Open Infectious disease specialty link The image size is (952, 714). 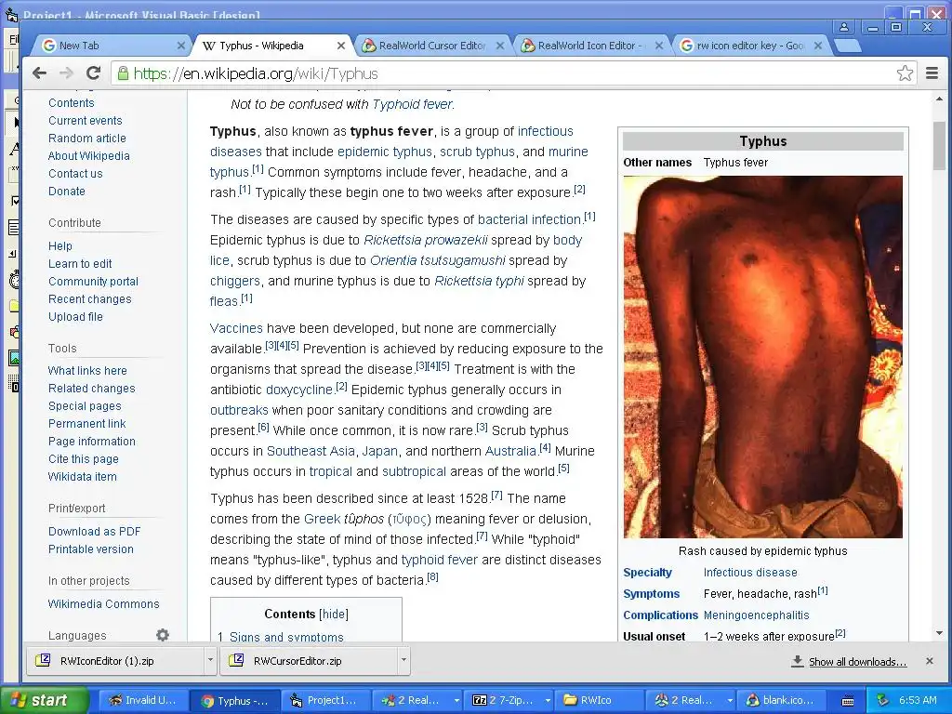tap(750, 573)
